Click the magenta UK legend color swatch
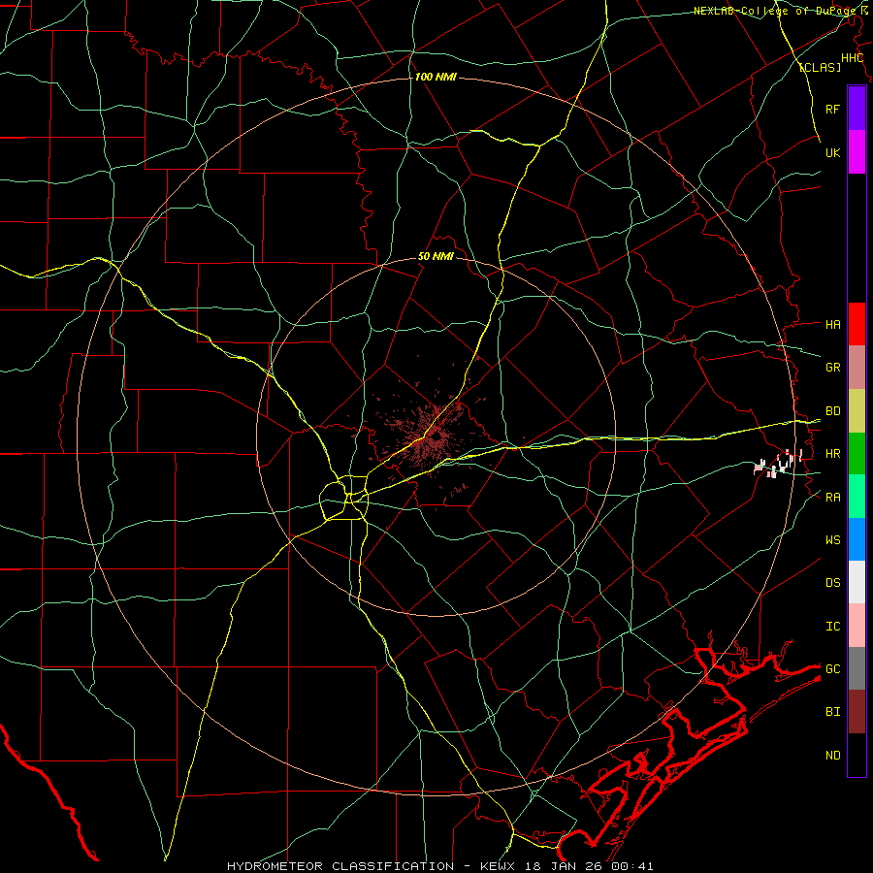873x873 pixels. click(x=857, y=152)
